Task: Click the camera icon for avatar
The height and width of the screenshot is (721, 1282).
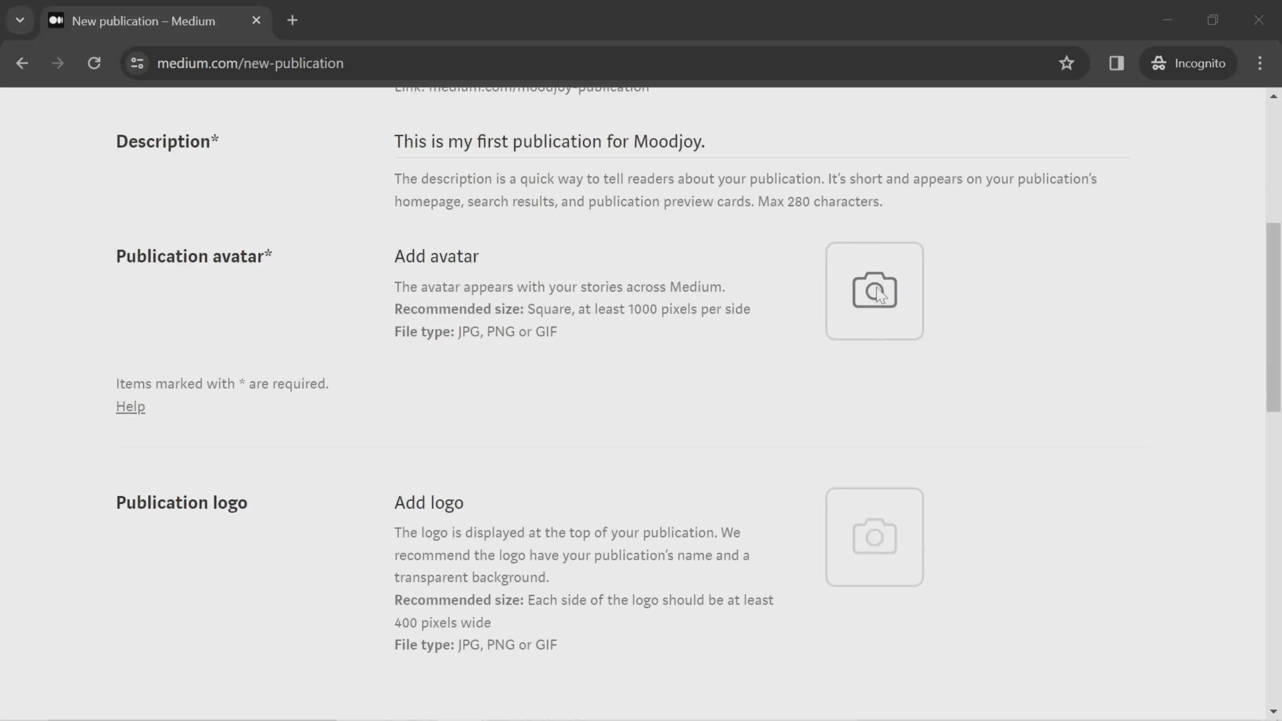Action: 874,290
